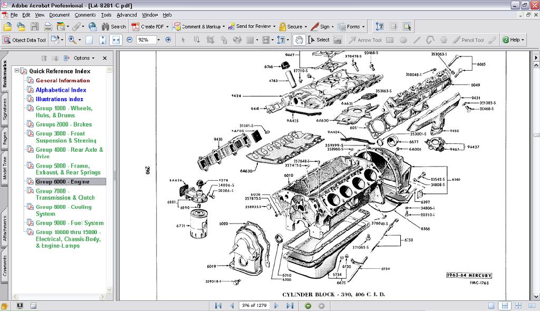
Task: Select the Hand tool in the toolbar
Action: coord(299,40)
